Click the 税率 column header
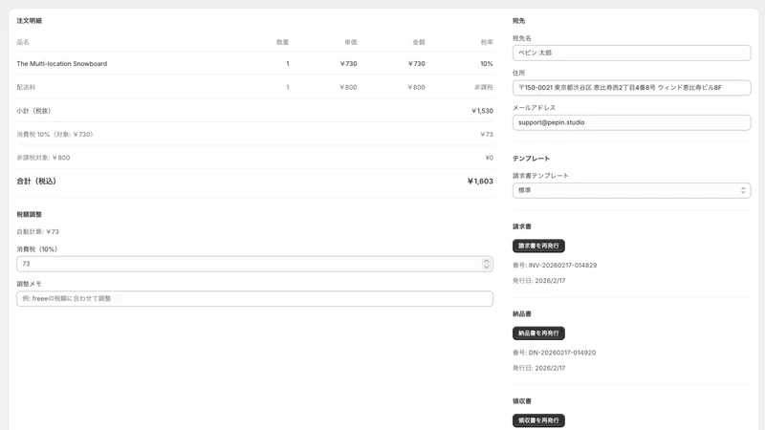 (x=487, y=42)
